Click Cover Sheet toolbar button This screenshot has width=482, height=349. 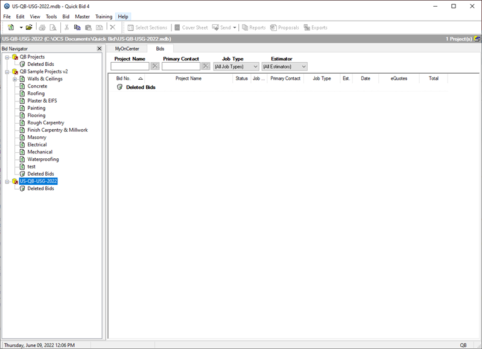click(x=191, y=27)
